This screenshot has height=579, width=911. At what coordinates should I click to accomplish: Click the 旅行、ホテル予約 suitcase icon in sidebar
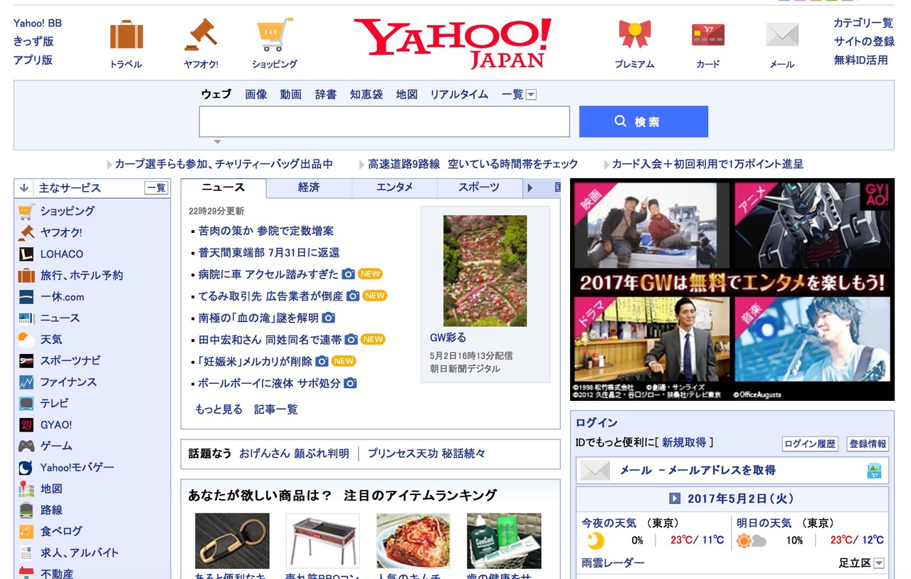coord(26,275)
